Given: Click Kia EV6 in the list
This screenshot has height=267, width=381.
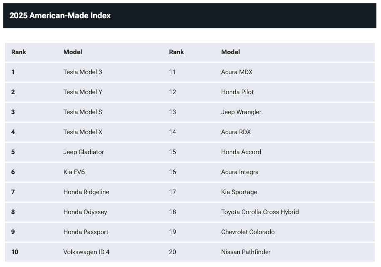Looking at the screenshot, I should (74, 172).
